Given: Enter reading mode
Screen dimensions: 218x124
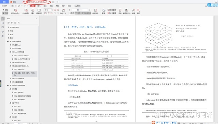Looking at the screenshot, I should [39, 11].
